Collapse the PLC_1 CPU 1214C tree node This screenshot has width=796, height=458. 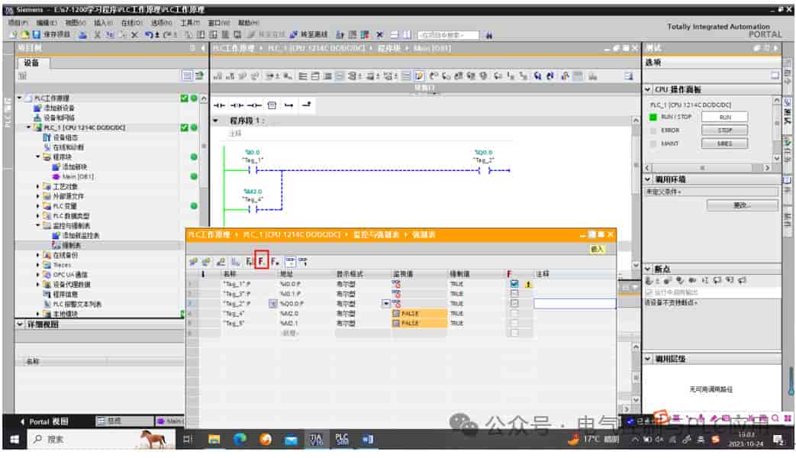[x=28, y=127]
